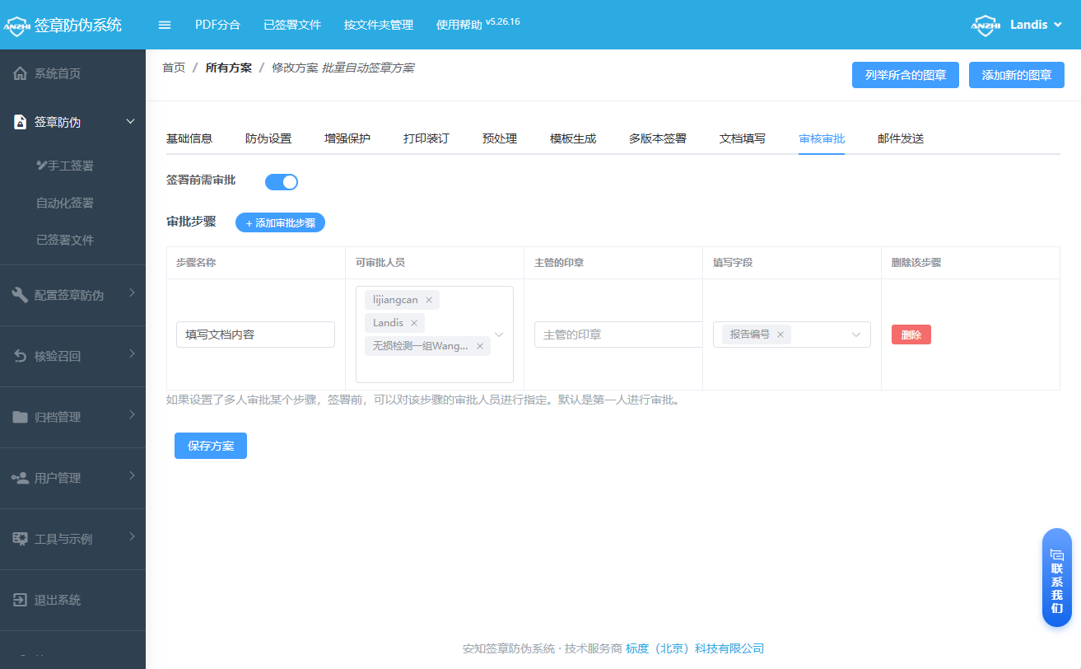The height and width of the screenshot is (669, 1081).
Task: Open 使用帮助 from the top bar
Action: (459, 25)
